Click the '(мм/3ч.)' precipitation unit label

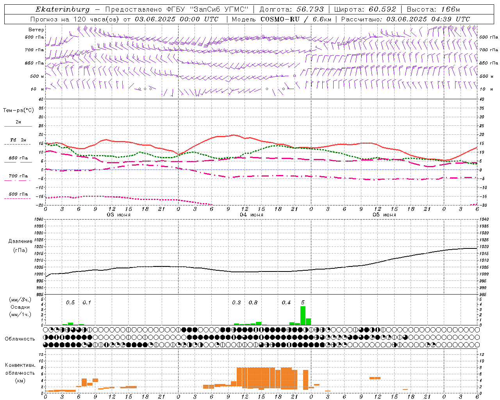pyautogui.click(x=20, y=300)
